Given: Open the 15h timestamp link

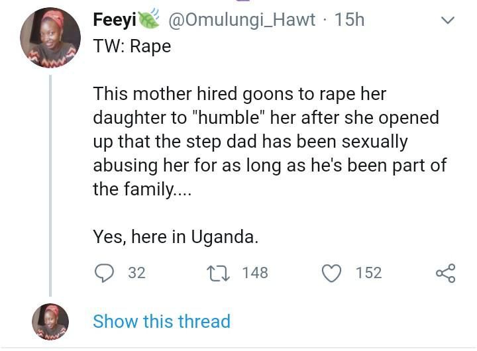Looking at the screenshot, I should coord(350,20).
